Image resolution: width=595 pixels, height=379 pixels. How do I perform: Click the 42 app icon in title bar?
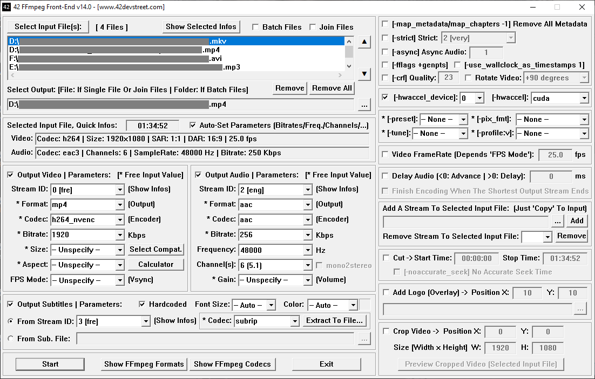tap(6, 7)
